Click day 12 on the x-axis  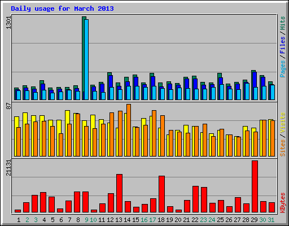click(110, 220)
